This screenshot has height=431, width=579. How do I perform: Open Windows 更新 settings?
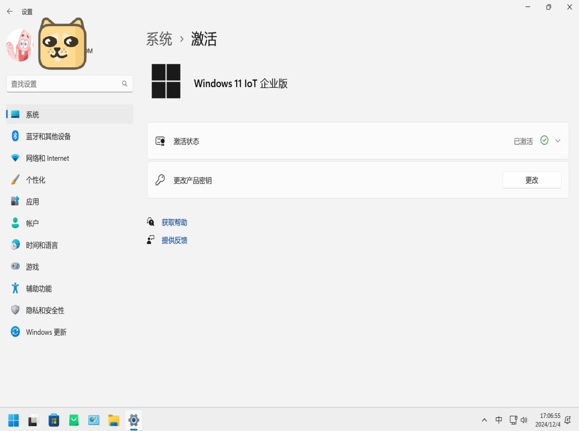70,332
